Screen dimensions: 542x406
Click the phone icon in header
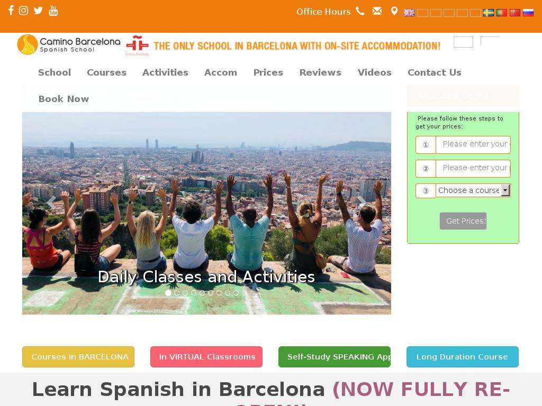point(360,11)
